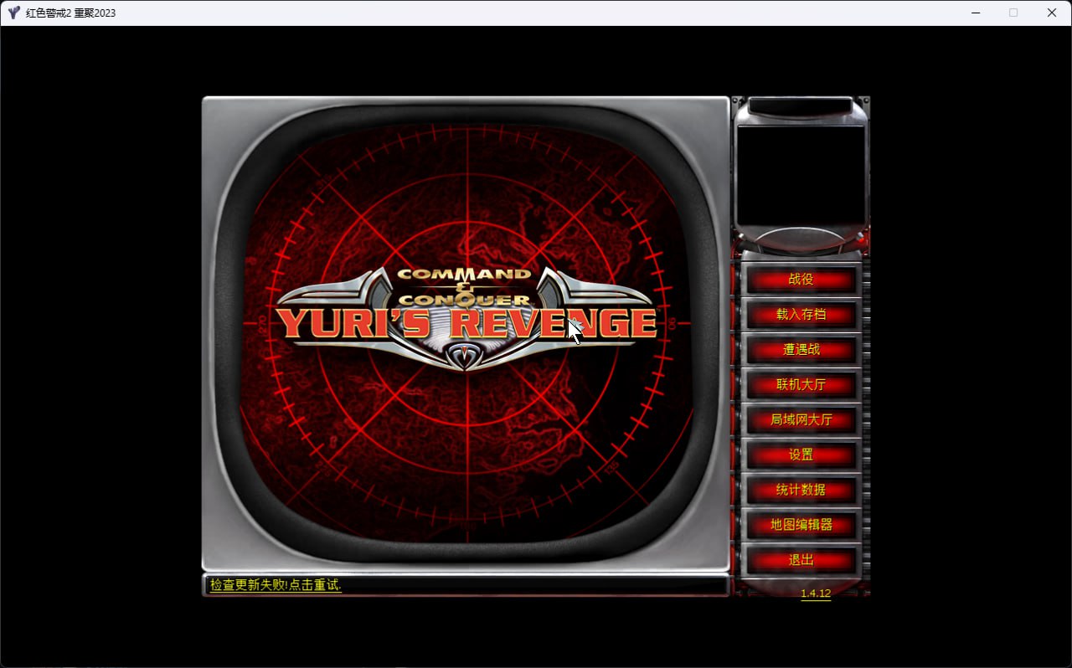
Task: Open the 局域网大厅 LAN lobby
Action: click(801, 420)
